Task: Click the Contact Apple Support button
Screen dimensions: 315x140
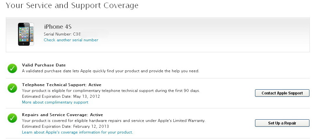Action: point(282,93)
